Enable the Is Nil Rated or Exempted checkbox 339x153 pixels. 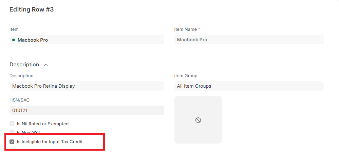12,124
